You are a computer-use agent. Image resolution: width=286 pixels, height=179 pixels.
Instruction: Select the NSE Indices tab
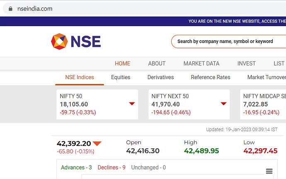pos(80,77)
